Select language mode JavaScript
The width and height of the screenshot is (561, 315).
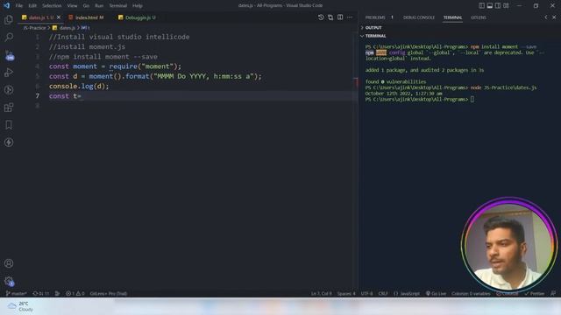click(x=407, y=293)
